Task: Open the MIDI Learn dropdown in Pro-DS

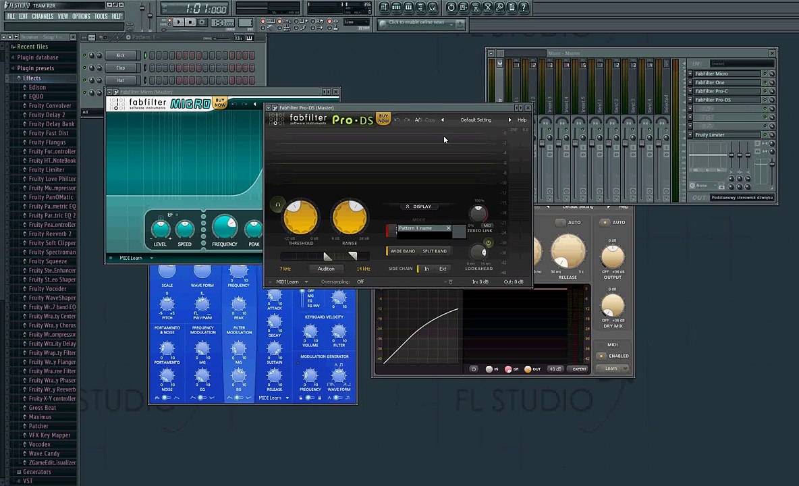Action: point(292,281)
